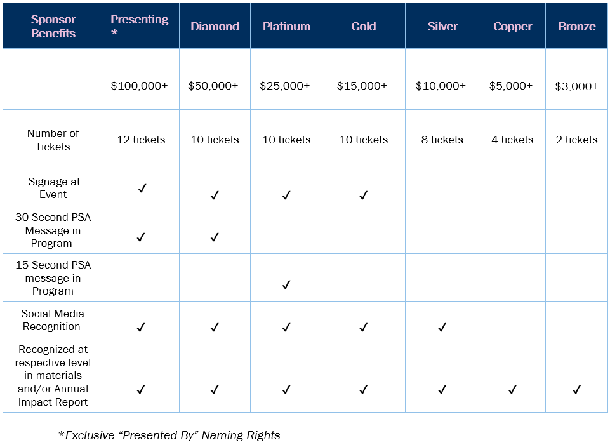Click the 15 Second PSA Platinum checkmark
The width and height of the screenshot is (610, 445).
coord(286,285)
